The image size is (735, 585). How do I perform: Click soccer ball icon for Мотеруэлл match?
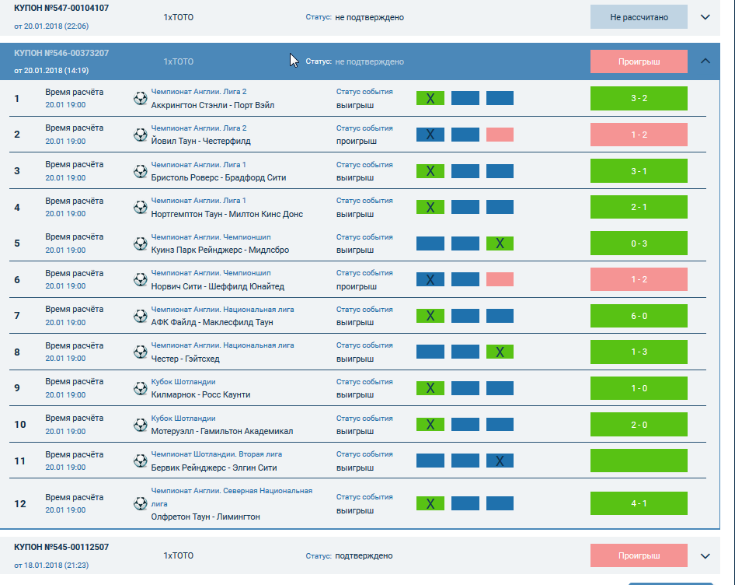pyautogui.click(x=140, y=425)
